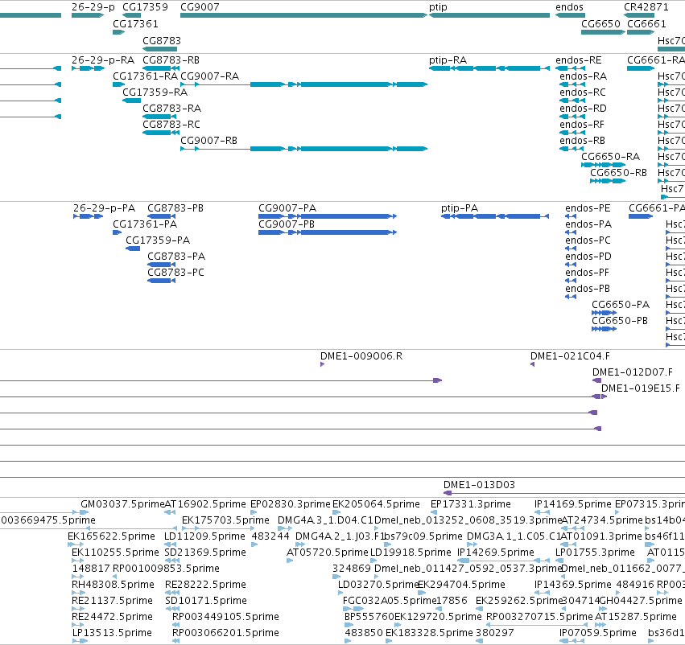Screen dimensions: 685x645
Task: Open protein label endos-PC
Action: point(588,240)
